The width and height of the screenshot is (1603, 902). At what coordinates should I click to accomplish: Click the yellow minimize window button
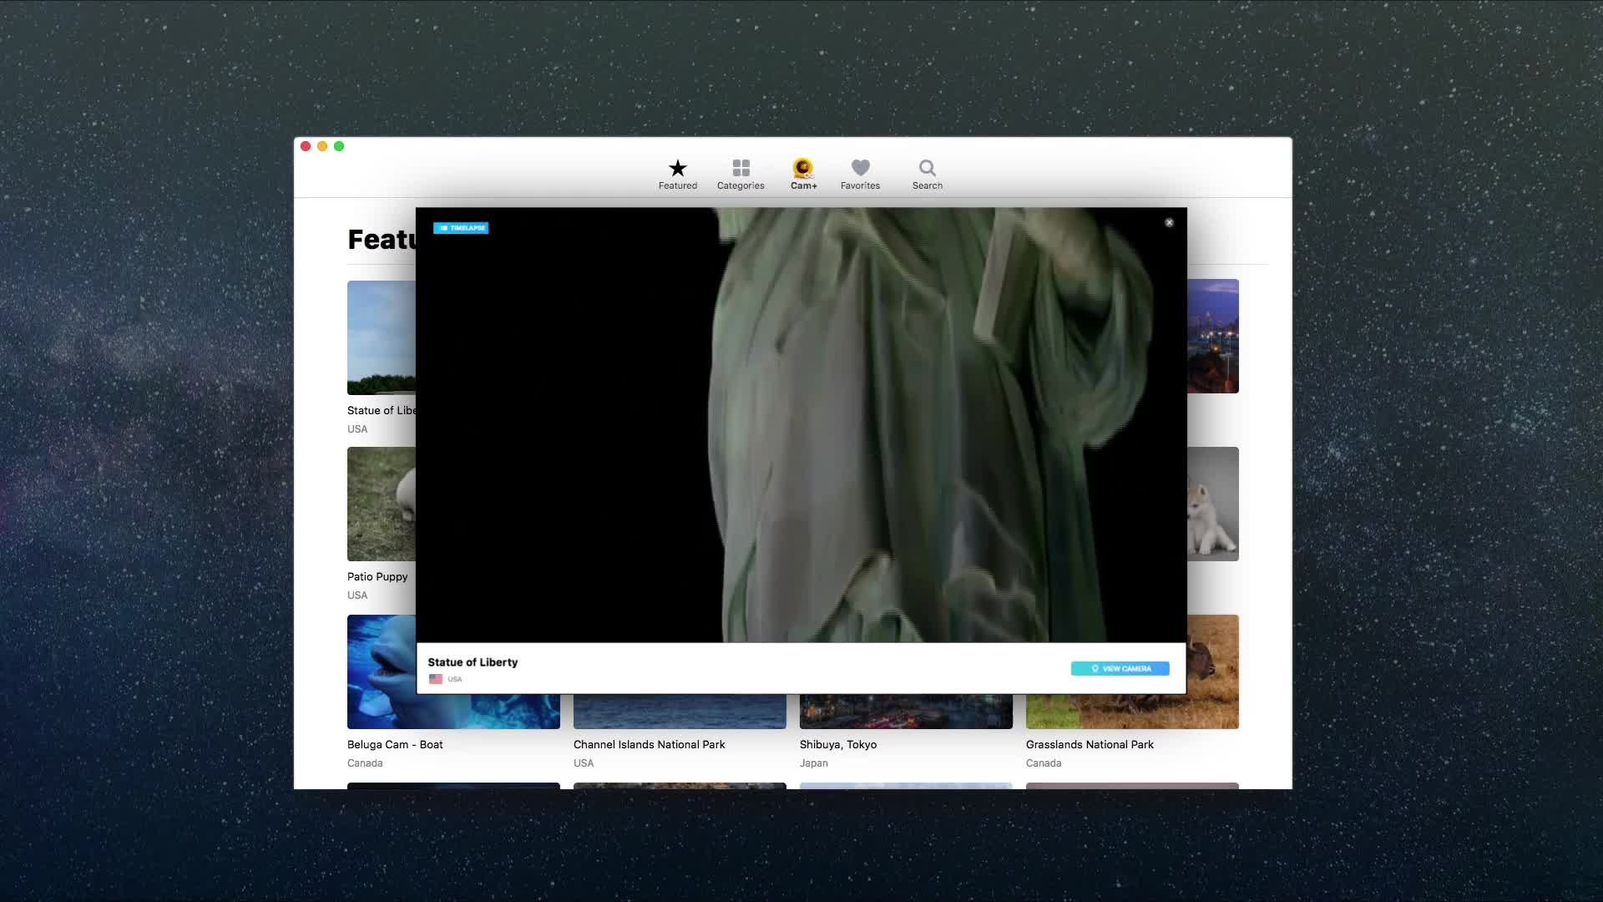click(x=322, y=146)
